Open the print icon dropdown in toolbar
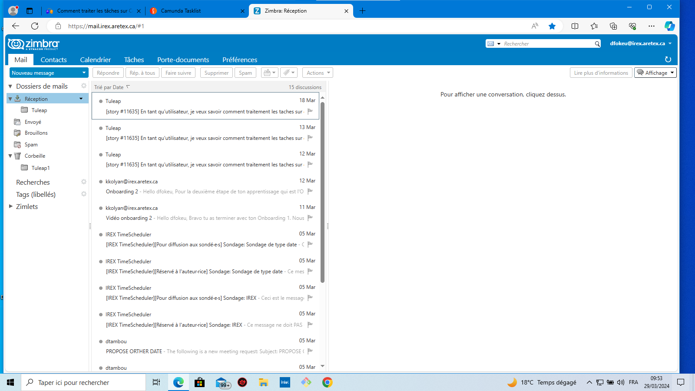 click(x=269, y=73)
